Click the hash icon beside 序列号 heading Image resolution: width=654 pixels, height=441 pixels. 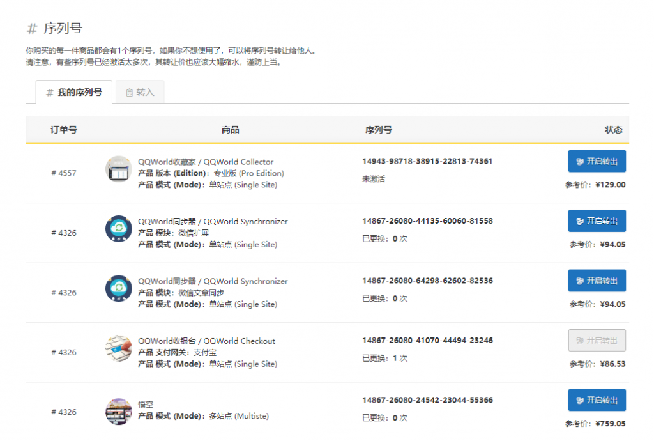pos(32,29)
